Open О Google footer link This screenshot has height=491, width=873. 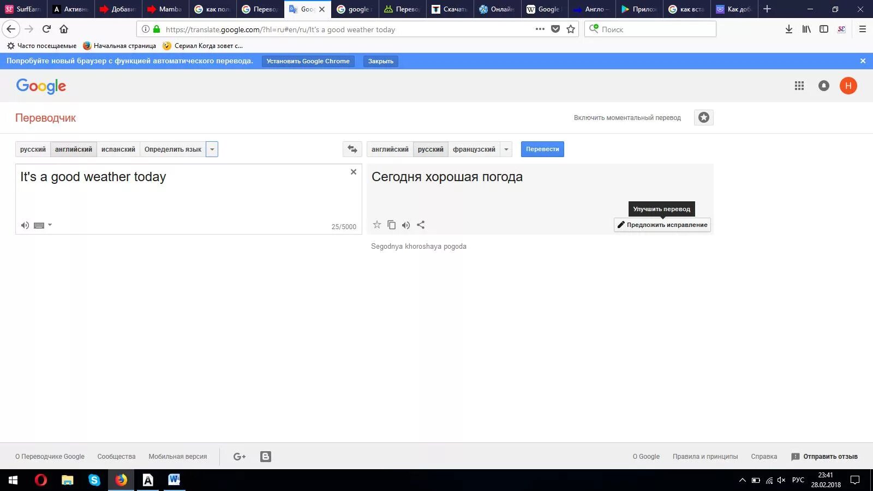tap(646, 457)
